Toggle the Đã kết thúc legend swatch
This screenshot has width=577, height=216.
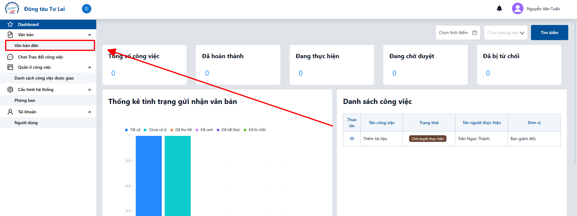click(218, 130)
